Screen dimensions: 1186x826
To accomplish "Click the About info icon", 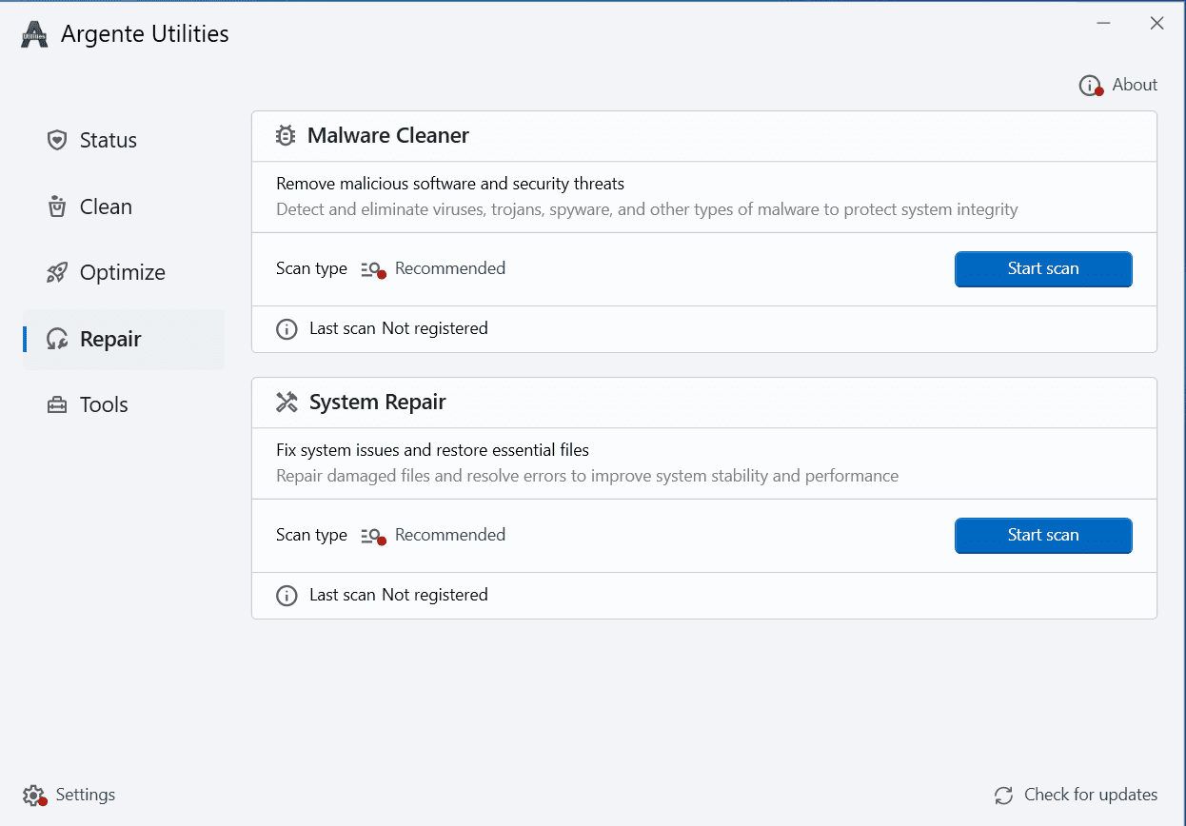I will (x=1090, y=86).
